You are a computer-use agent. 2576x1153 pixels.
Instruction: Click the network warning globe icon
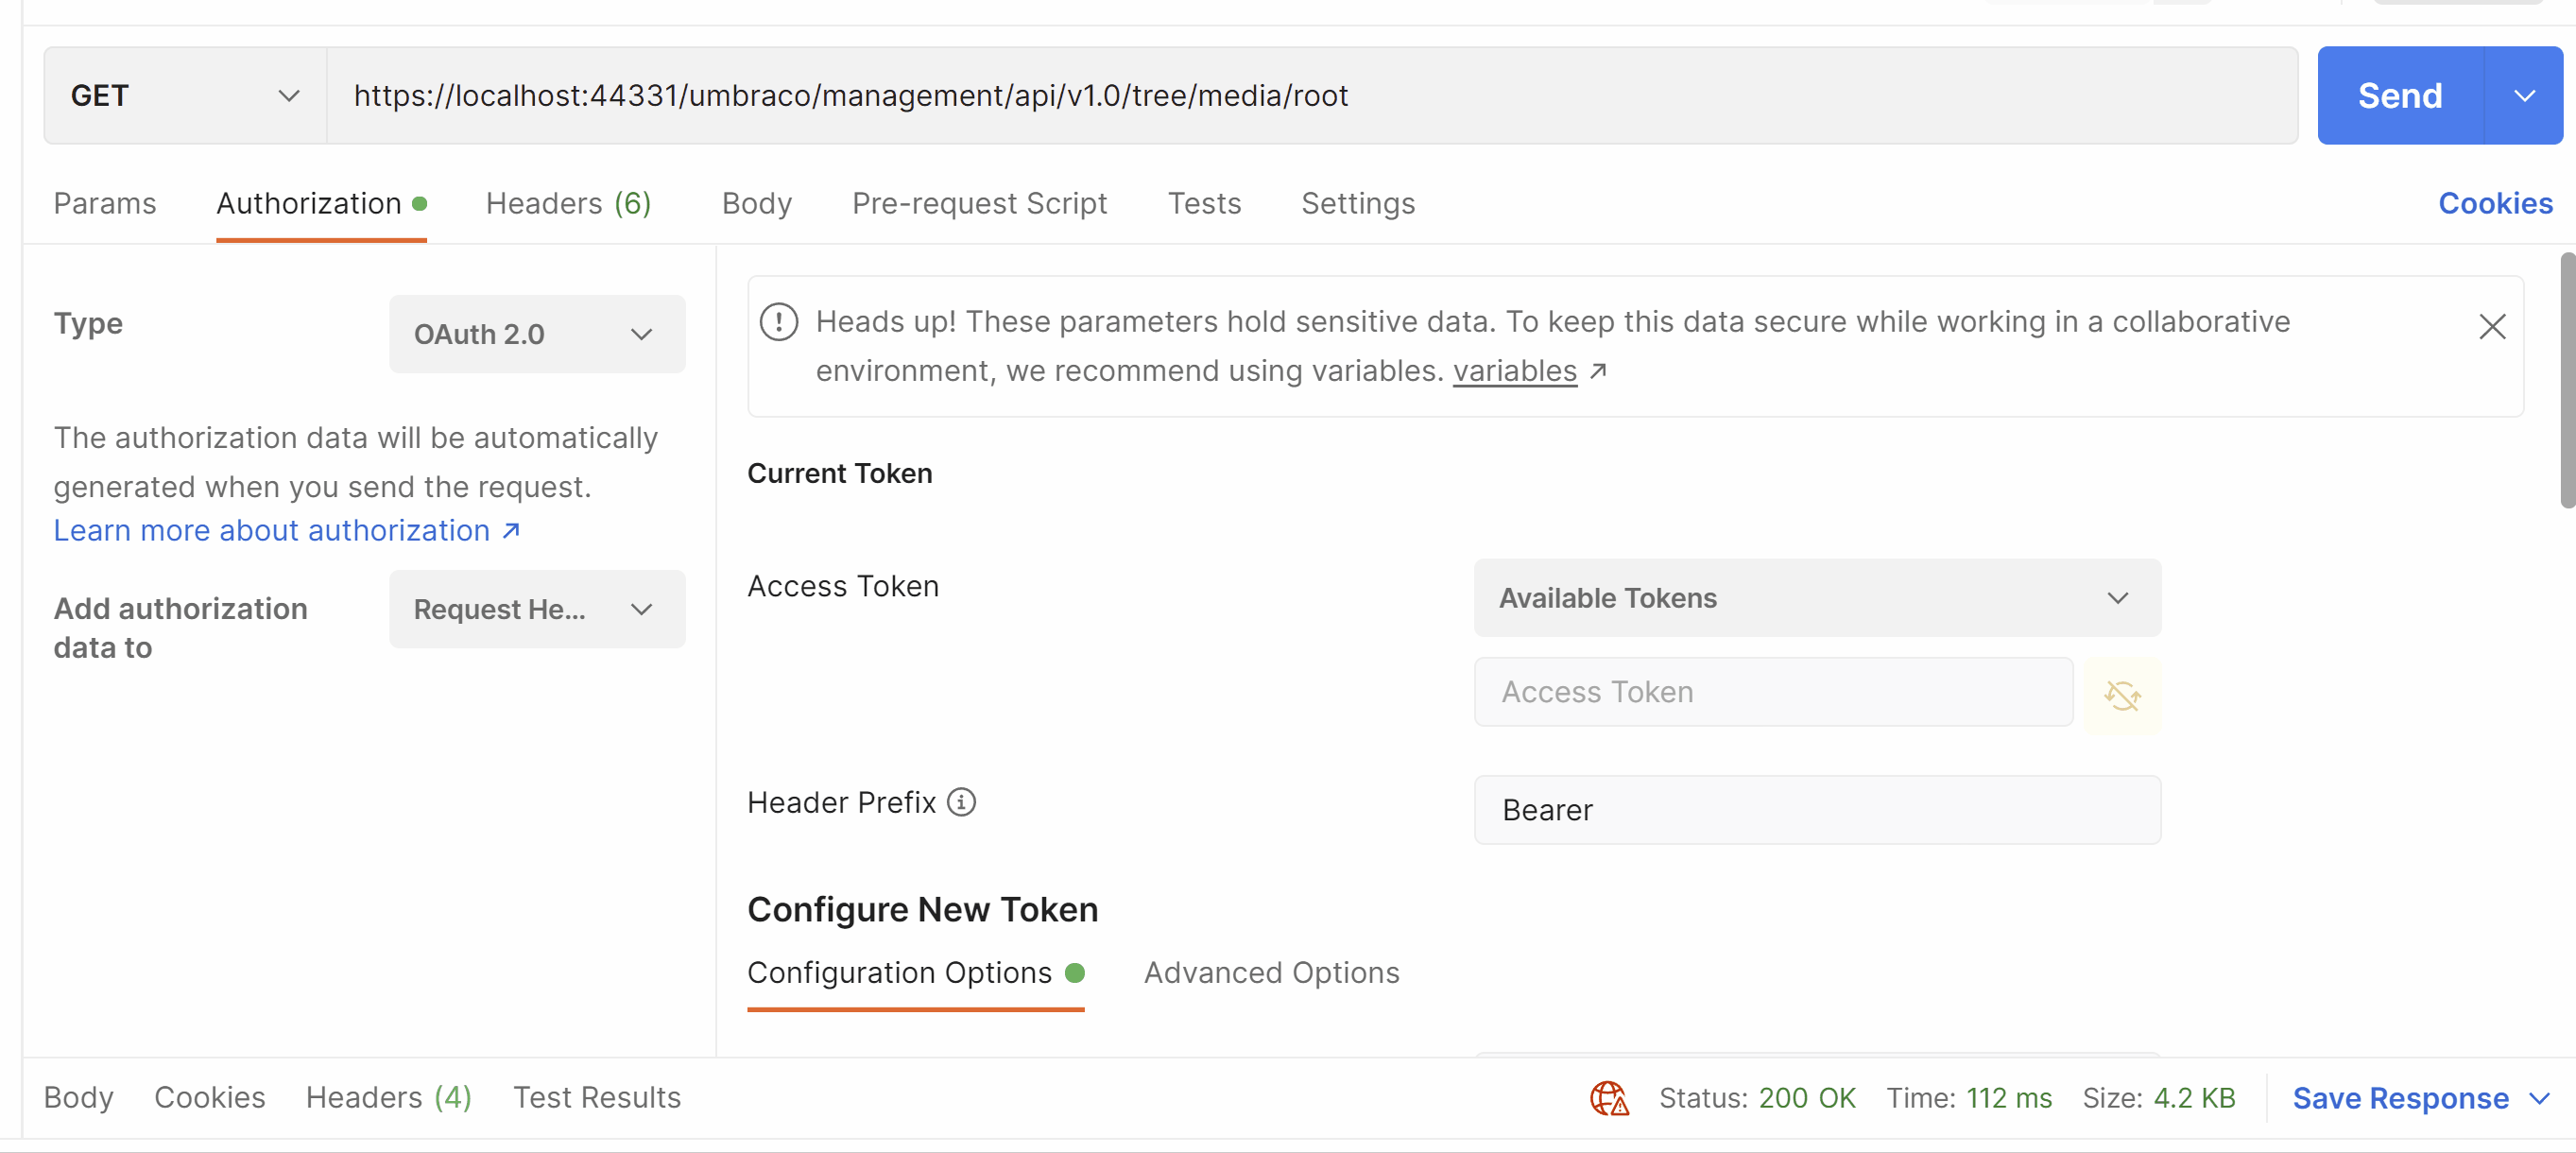point(1608,1098)
